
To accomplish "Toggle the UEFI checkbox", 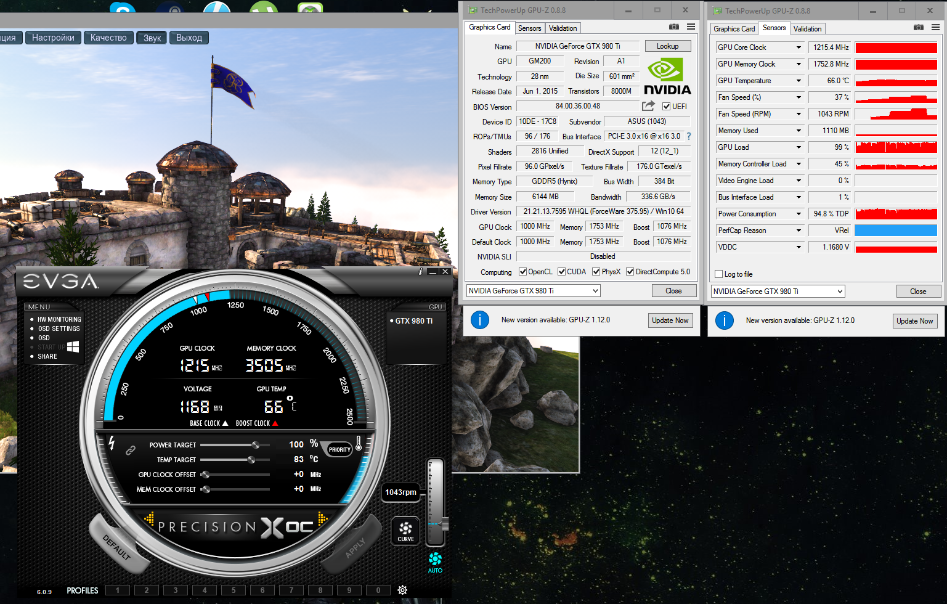I will click(x=666, y=107).
